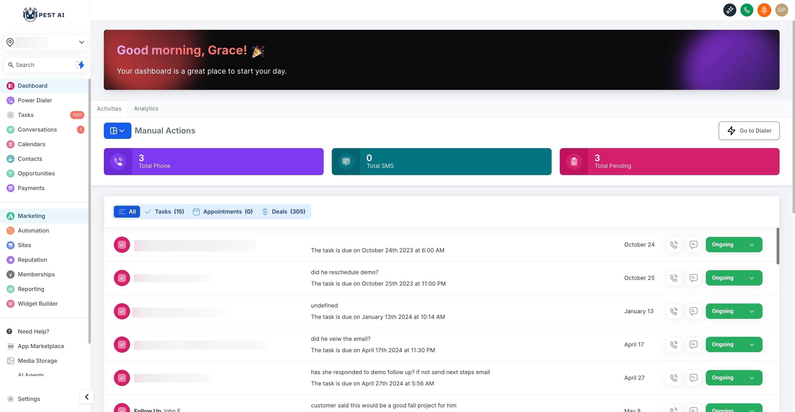
Task: Call contact for October 24 task
Action: [x=674, y=245]
